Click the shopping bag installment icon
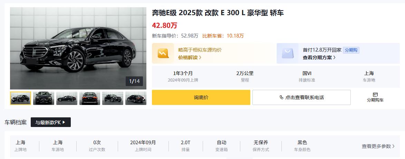This screenshot has height=159, width=405. tap(287, 53)
